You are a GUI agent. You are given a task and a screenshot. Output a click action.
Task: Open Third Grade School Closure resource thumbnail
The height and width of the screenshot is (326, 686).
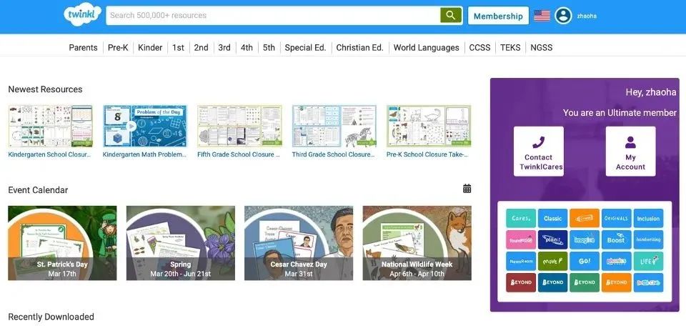coord(334,126)
